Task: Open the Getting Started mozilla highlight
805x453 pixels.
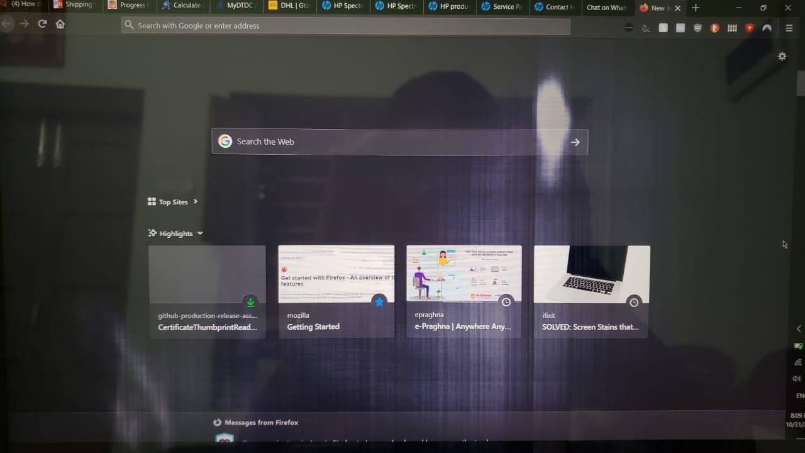Action: pyautogui.click(x=336, y=291)
